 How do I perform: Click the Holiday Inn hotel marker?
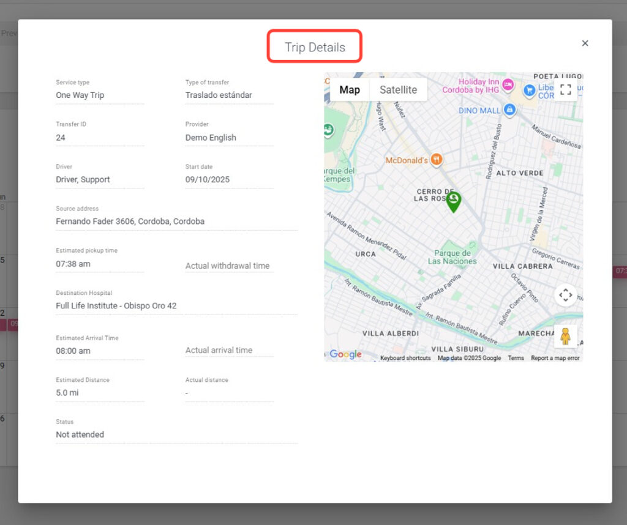[x=508, y=84]
